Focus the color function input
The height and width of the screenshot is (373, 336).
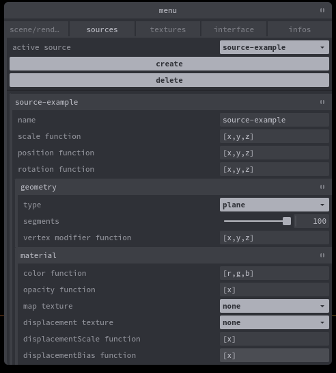click(x=275, y=273)
